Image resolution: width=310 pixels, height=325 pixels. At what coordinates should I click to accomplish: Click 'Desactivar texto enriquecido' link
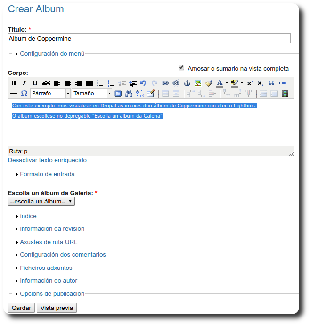tap(47, 160)
